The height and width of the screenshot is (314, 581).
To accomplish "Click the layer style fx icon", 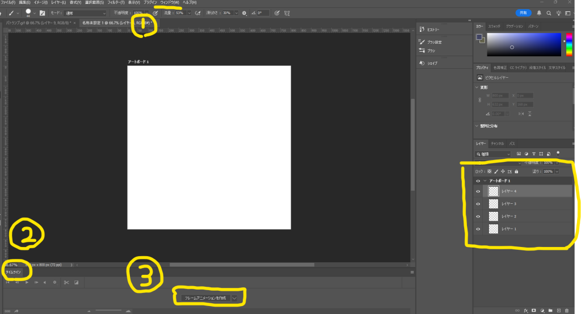I will (526, 311).
